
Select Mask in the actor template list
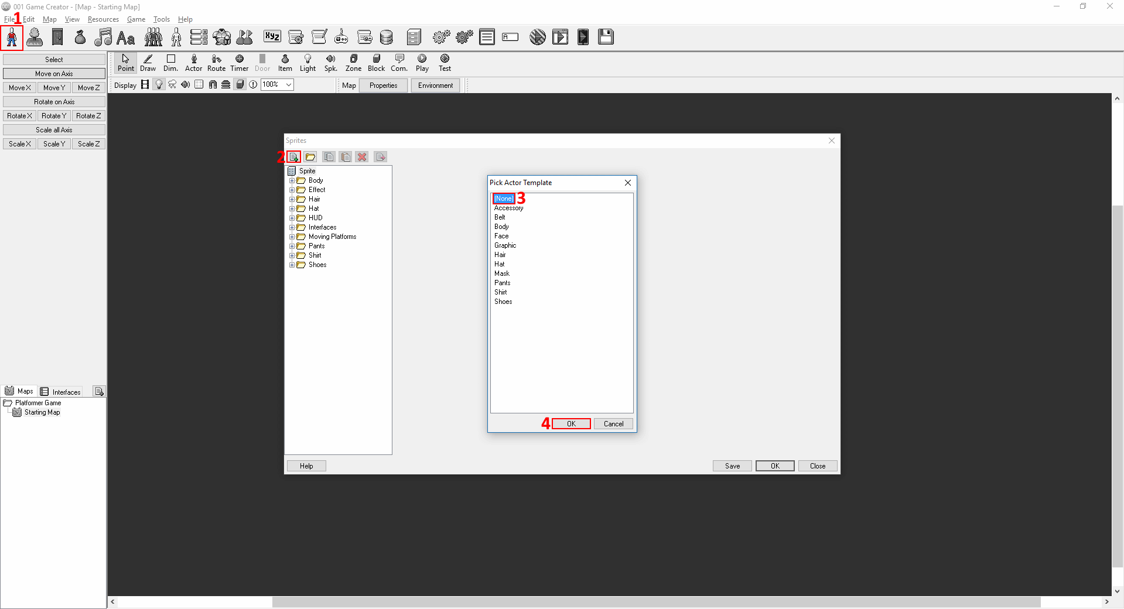click(502, 273)
